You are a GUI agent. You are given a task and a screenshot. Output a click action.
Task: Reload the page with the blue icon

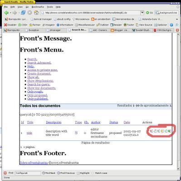(x=23, y=13)
